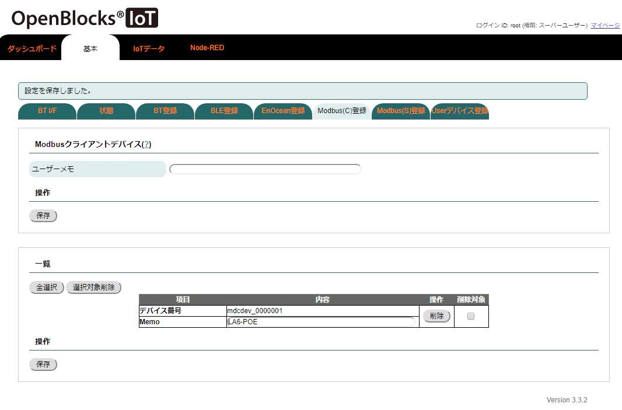This screenshot has width=622, height=410.
Task: Click the 選択対象削除 button
Action: (93, 288)
